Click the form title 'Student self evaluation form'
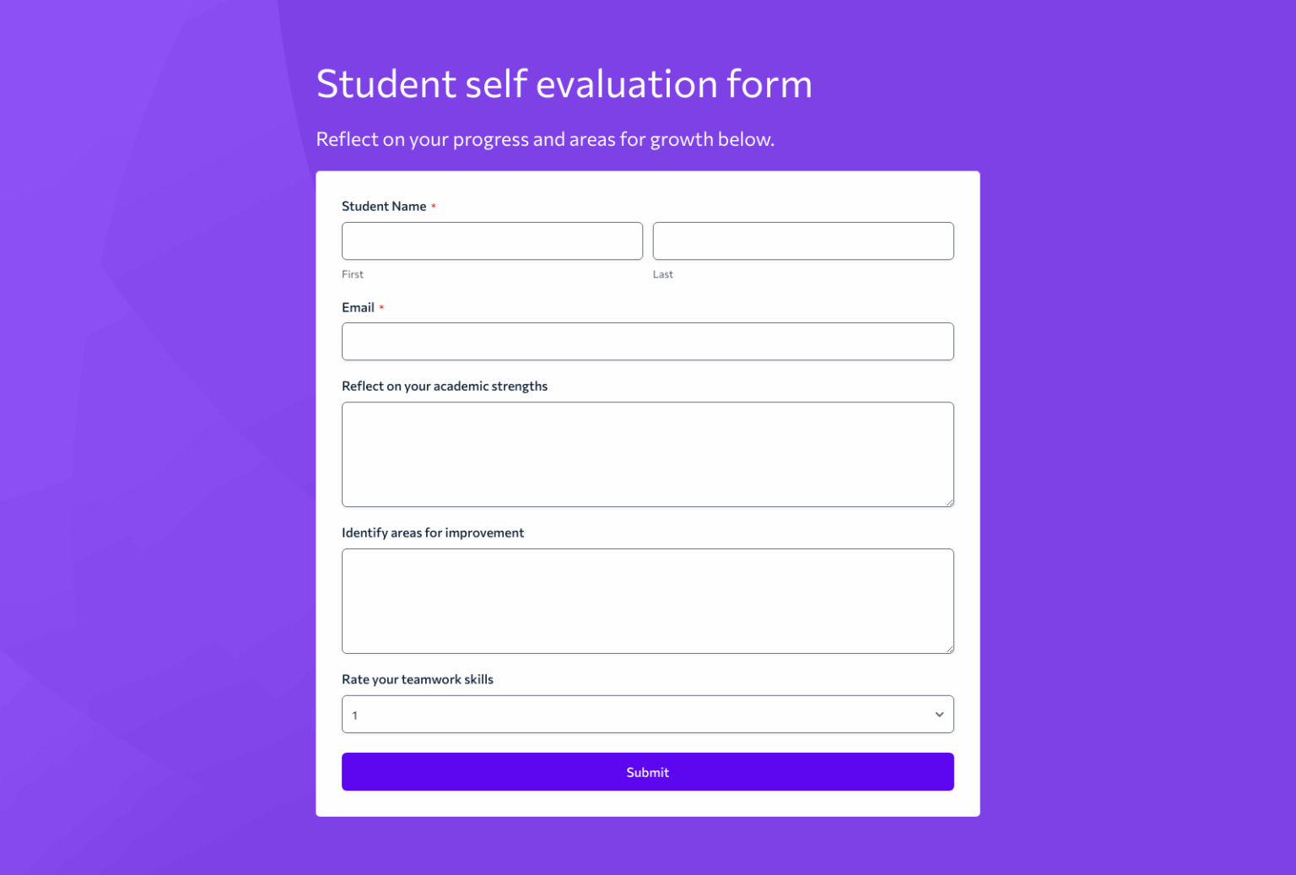 pyautogui.click(x=564, y=84)
